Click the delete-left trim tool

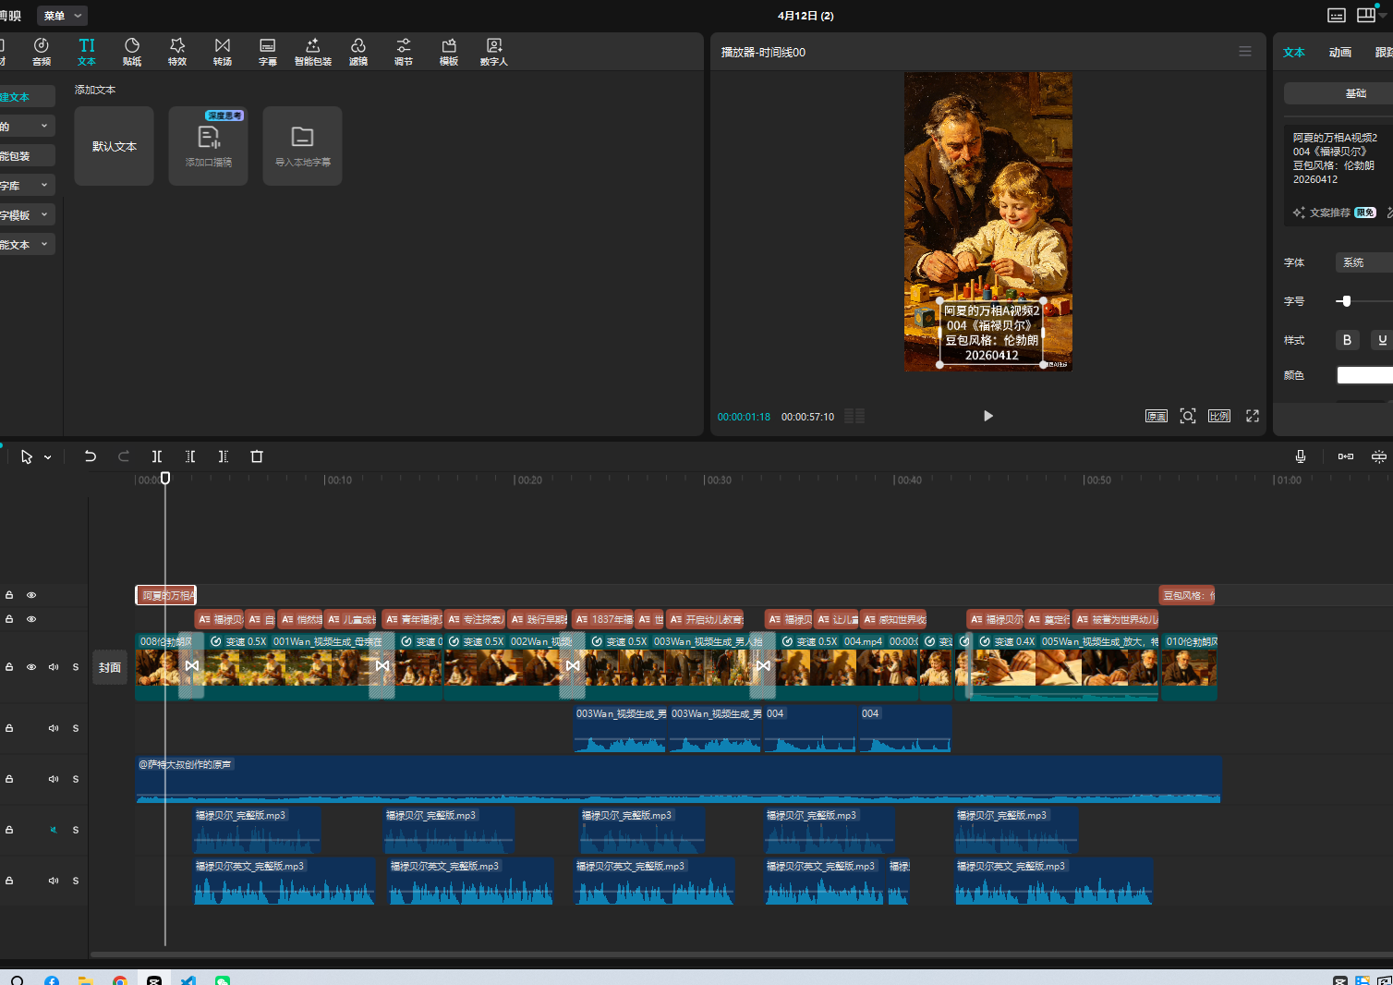190,456
